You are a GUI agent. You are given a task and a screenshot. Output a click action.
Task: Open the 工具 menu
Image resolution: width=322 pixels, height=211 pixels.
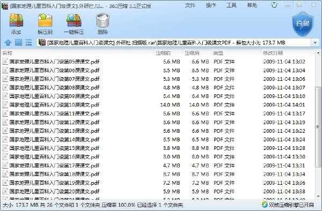[x=231, y=5]
